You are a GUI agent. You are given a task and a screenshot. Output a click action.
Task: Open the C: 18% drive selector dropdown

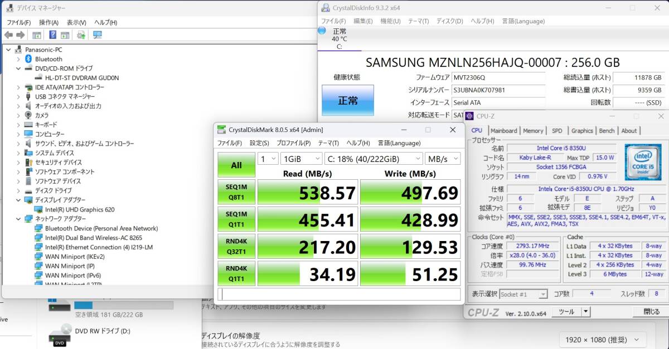coord(373,159)
